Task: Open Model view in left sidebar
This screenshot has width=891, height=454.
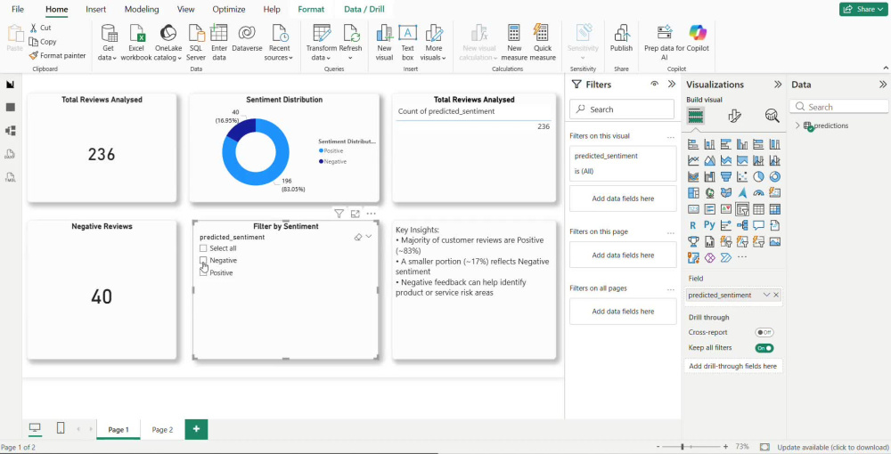Action: pyautogui.click(x=10, y=131)
